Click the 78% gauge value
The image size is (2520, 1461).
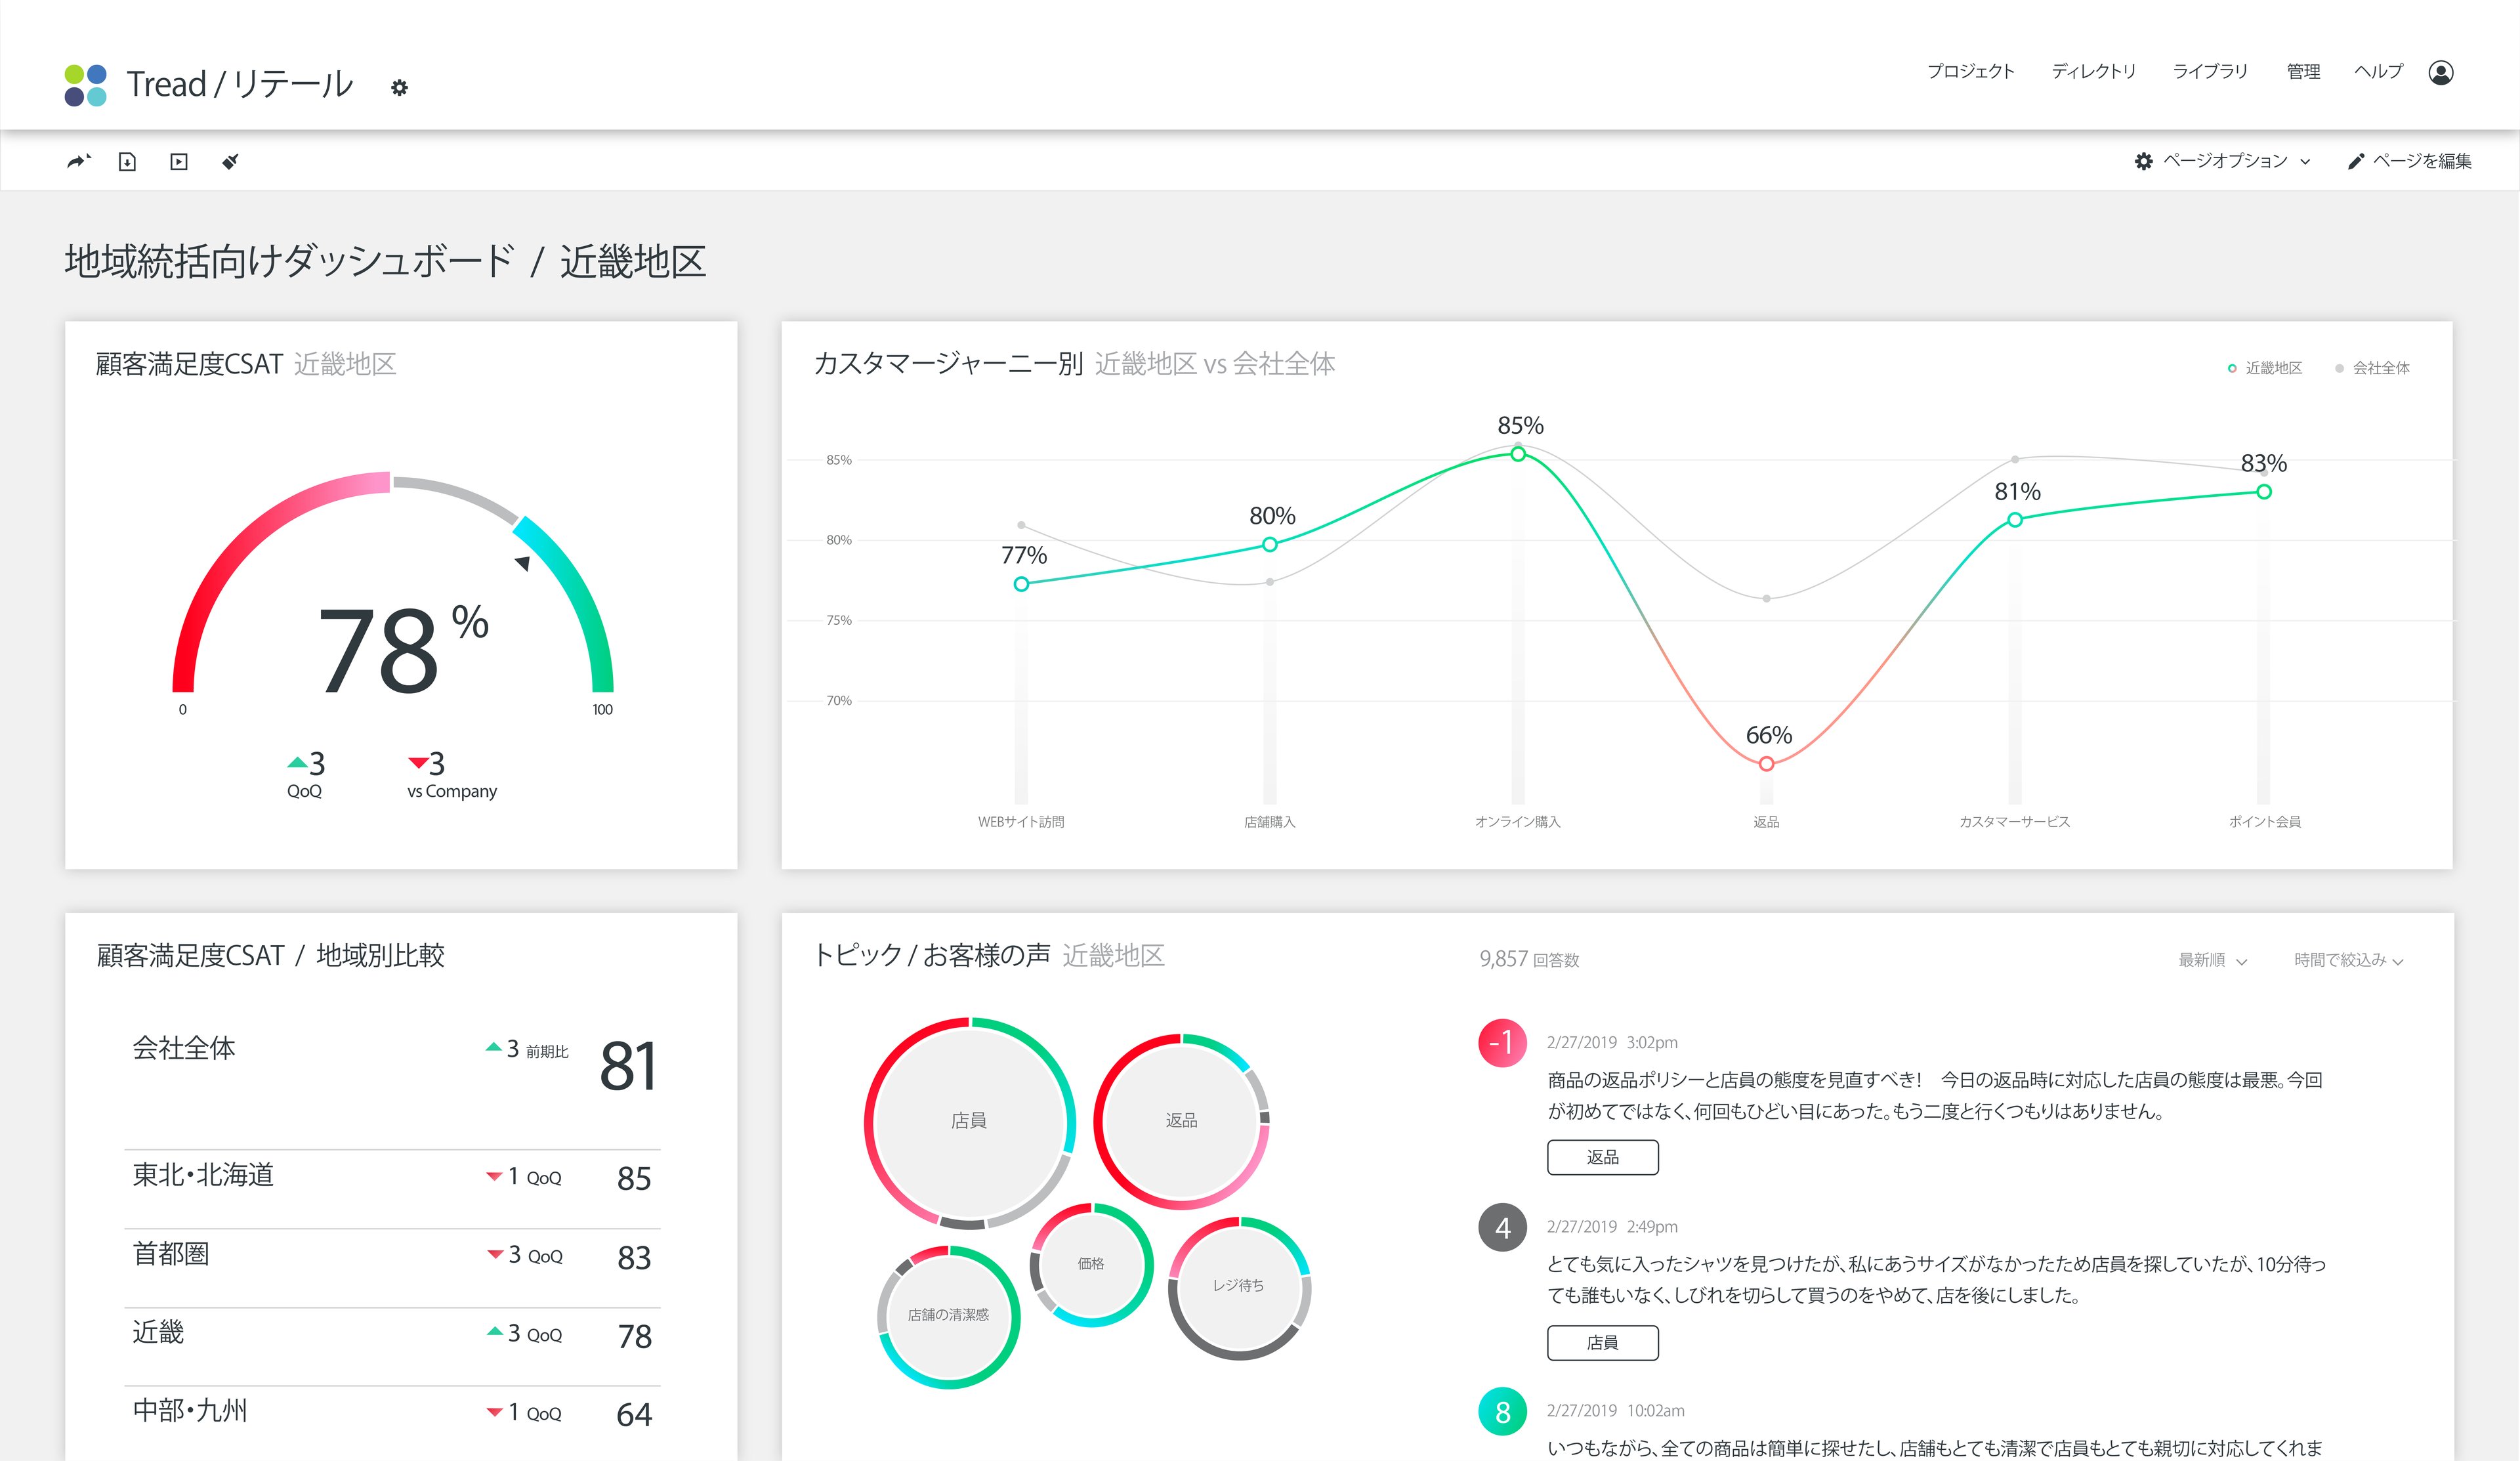403,648
